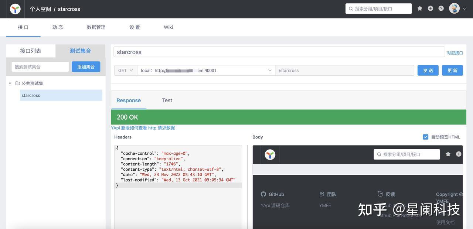The image size is (473, 229).
Task: Open the 数据管理 tab
Action: coord(96,27)
